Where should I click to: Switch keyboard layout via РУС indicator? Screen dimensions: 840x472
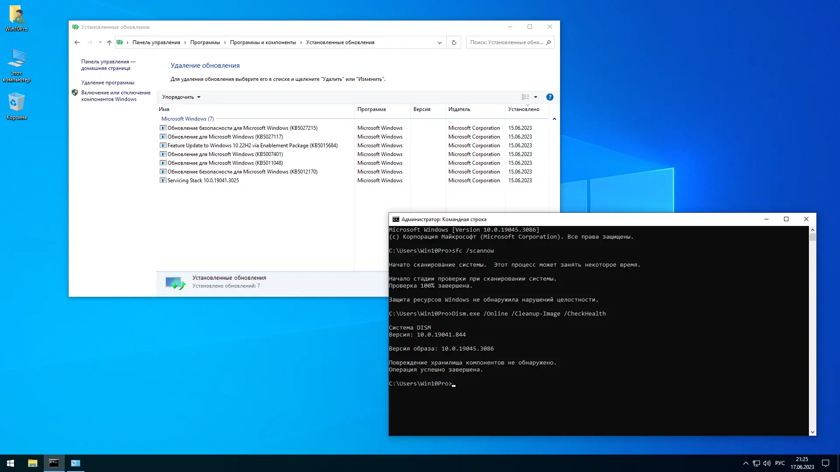(780, 463)
